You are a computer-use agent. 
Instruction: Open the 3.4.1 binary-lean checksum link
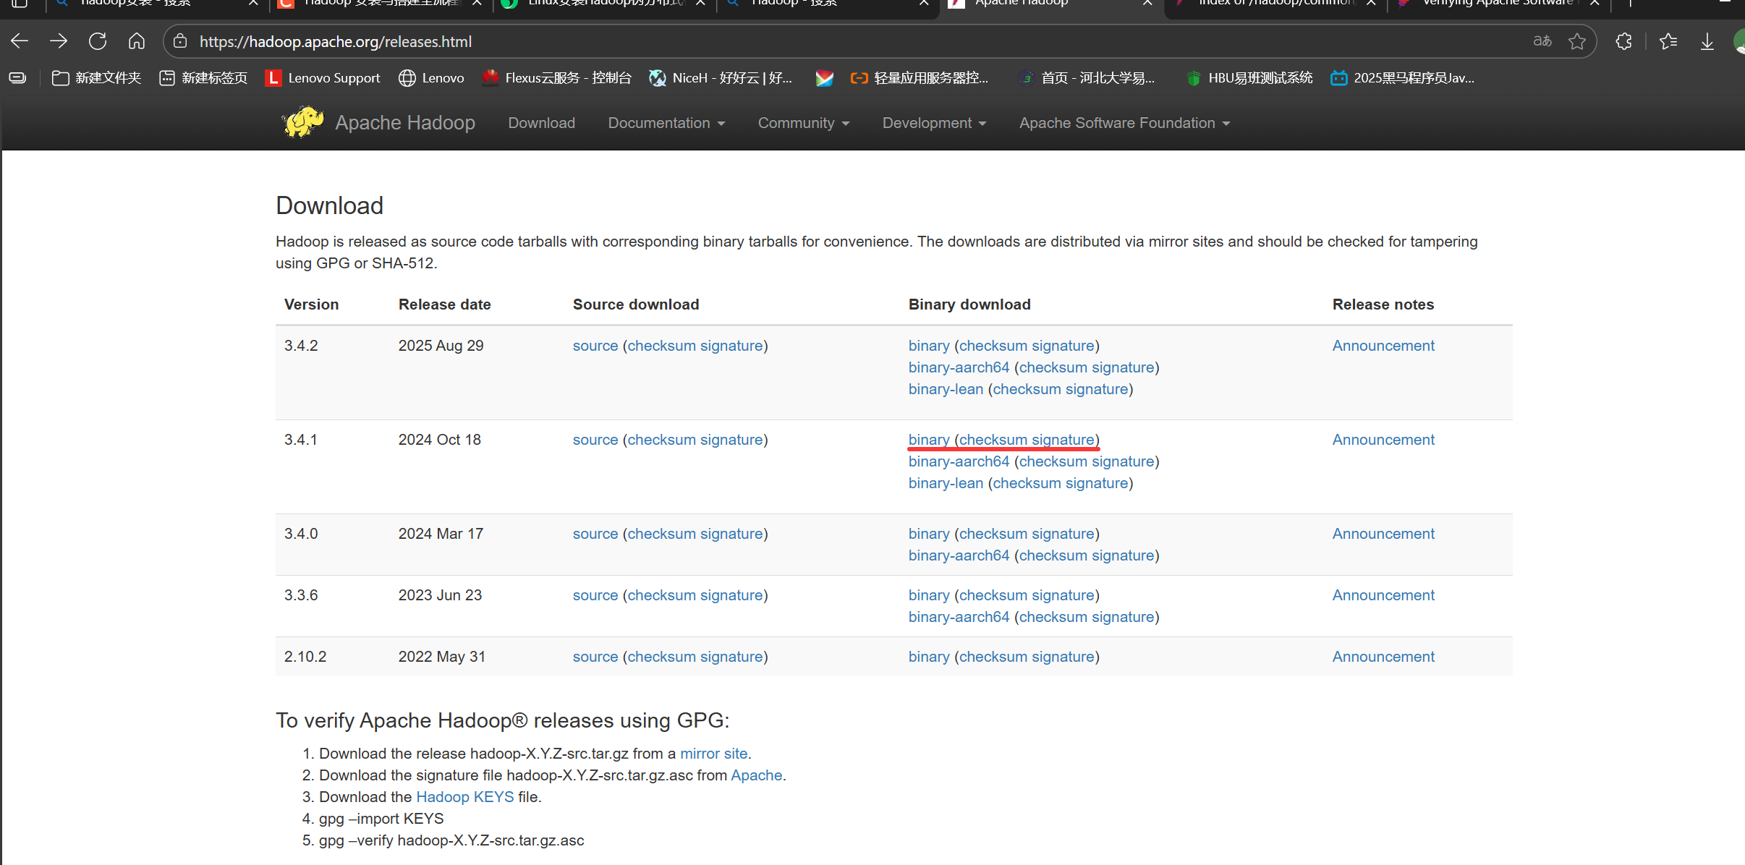1027,483
